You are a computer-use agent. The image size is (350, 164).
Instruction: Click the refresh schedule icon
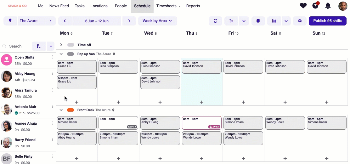[x=215, y=21]
